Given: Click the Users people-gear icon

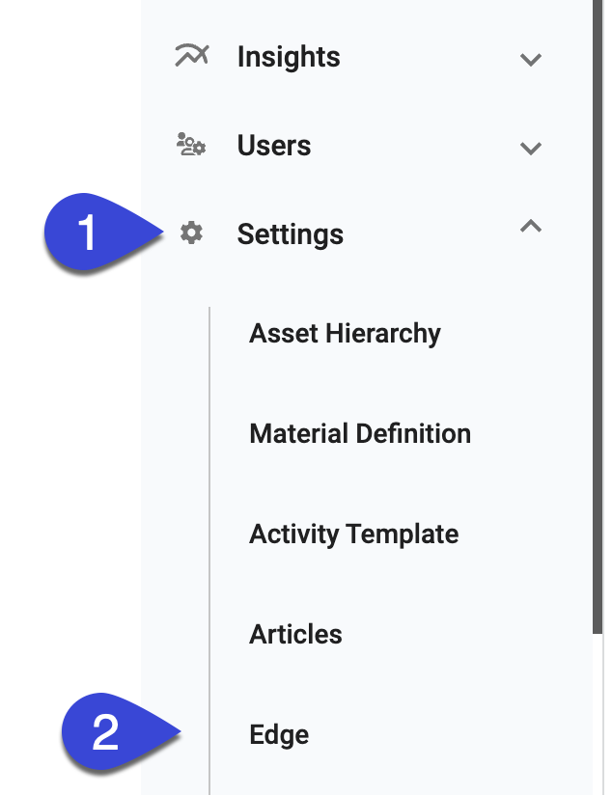Looking at the screenshot, I should [x=191, y=146].
